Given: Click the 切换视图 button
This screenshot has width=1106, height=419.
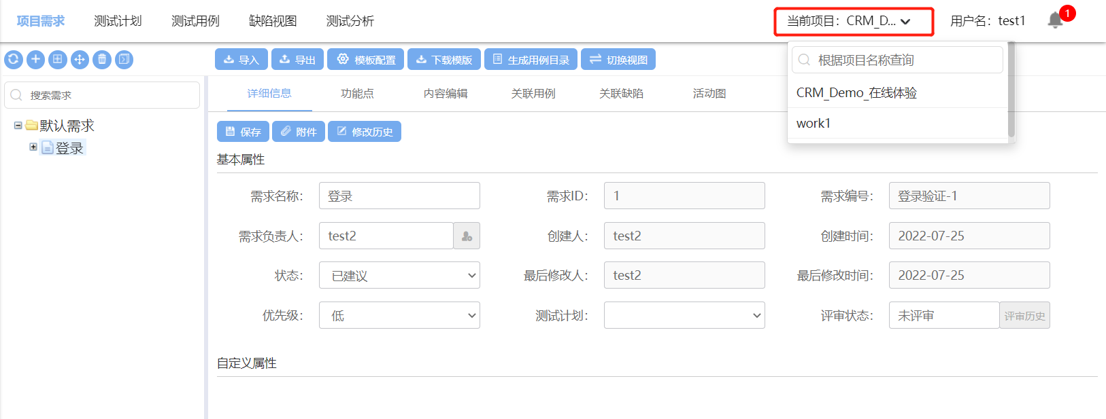Looking at the screenshot, I should point(618,60).
